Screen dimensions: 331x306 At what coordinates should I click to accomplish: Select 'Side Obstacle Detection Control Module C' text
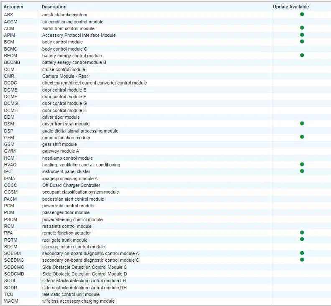tap(84, 268)
